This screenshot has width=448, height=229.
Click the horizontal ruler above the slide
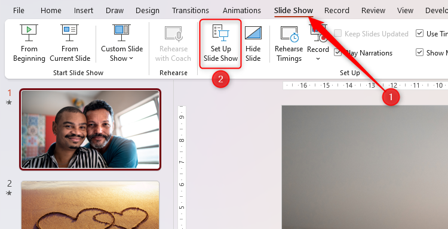pyautogui.click(x=366, y=85)
